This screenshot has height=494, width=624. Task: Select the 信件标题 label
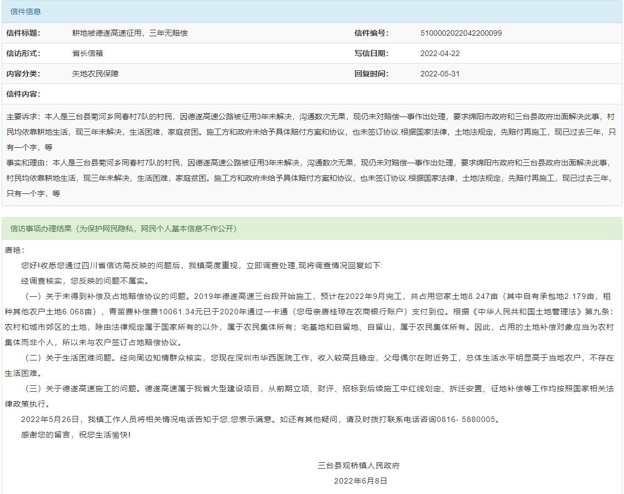click(x=23, y=33)
